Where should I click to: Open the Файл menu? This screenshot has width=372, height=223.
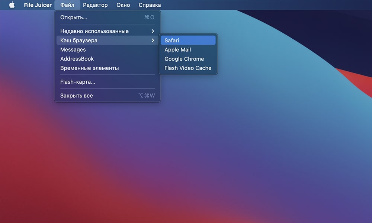[67, 5]
